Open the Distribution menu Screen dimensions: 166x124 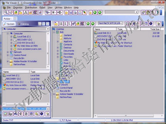(31, 8)
